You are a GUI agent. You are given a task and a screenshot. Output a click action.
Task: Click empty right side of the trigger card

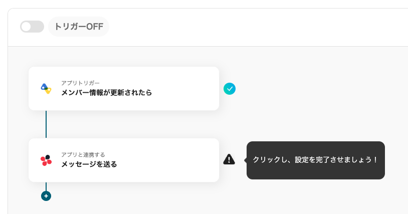[x=190, y=89]
